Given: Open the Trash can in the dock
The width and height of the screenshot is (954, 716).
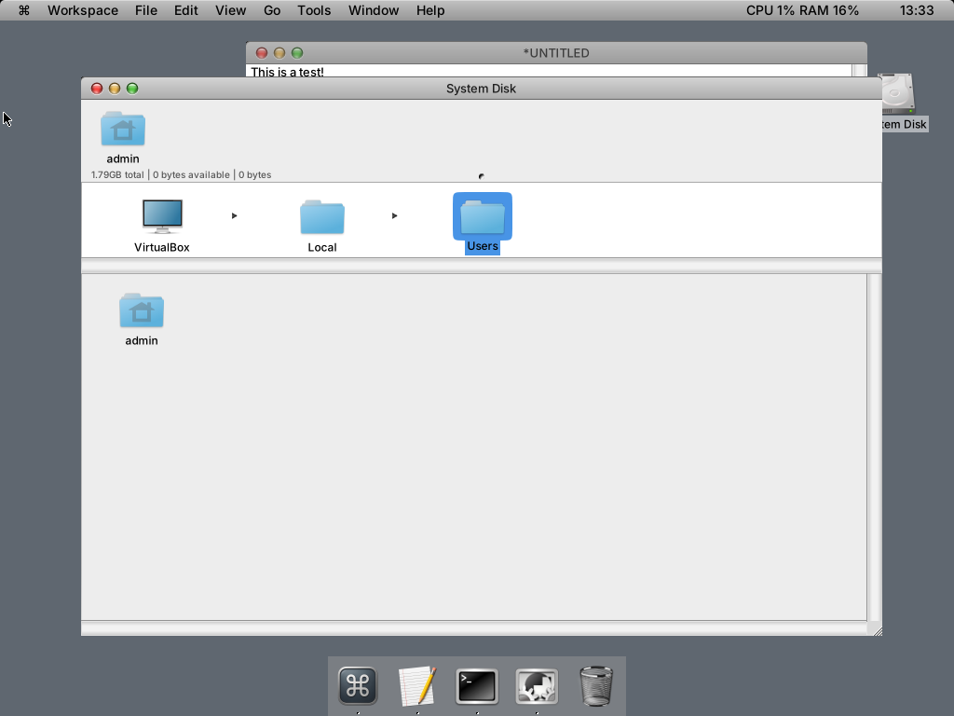Looking at the screenshot, I should point(596,686).
